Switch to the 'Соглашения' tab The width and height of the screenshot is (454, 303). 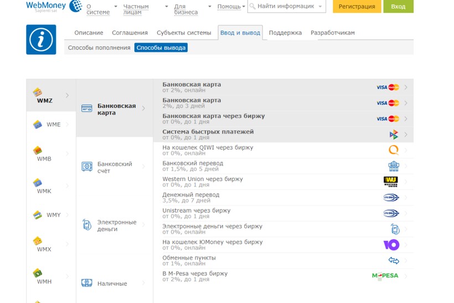130,33
